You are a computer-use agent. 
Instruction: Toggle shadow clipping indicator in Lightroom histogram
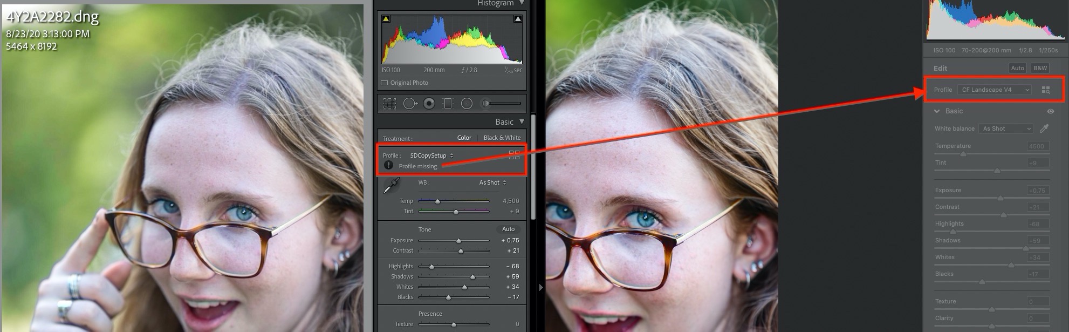386,19
